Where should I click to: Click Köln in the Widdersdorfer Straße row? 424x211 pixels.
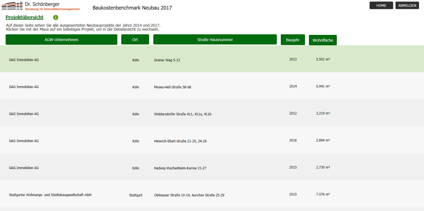pos(136,114)
